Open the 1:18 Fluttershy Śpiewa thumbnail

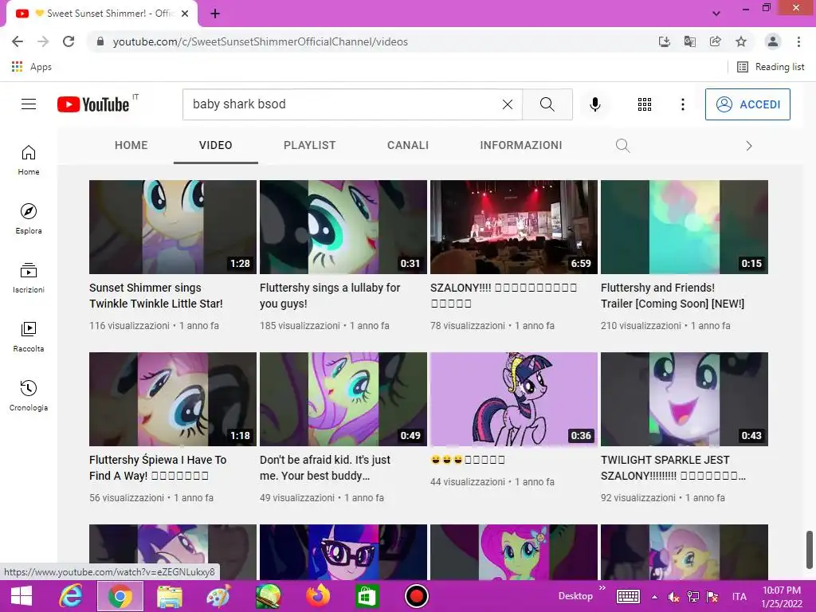pyautogui.click(x=173, y=399)
